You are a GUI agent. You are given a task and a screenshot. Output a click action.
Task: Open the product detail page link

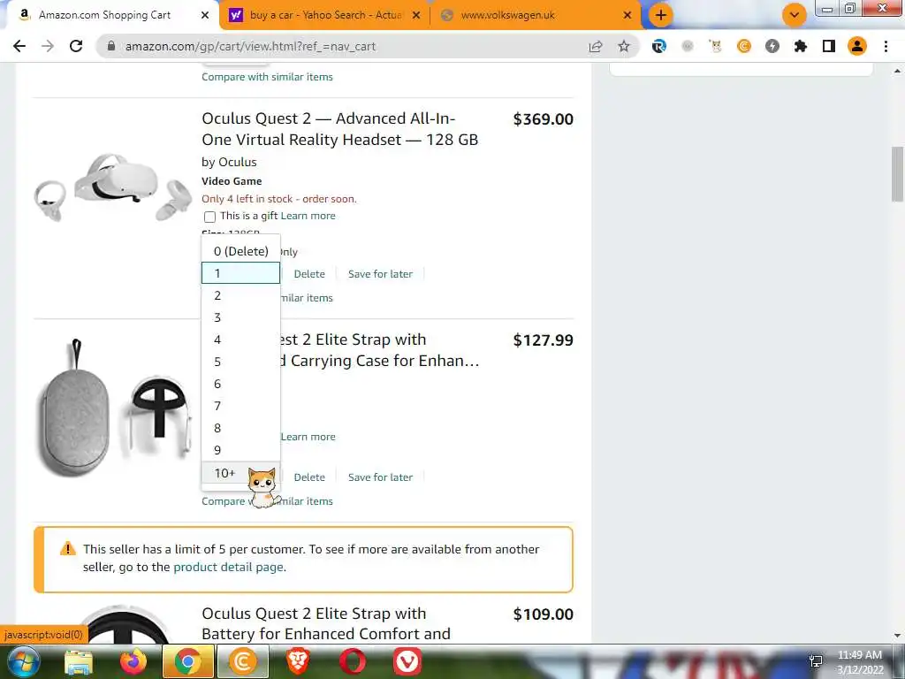coord(229,567)
